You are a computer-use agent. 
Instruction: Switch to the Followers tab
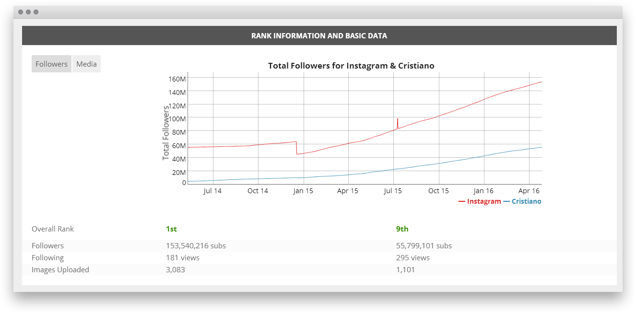[51, 64]
